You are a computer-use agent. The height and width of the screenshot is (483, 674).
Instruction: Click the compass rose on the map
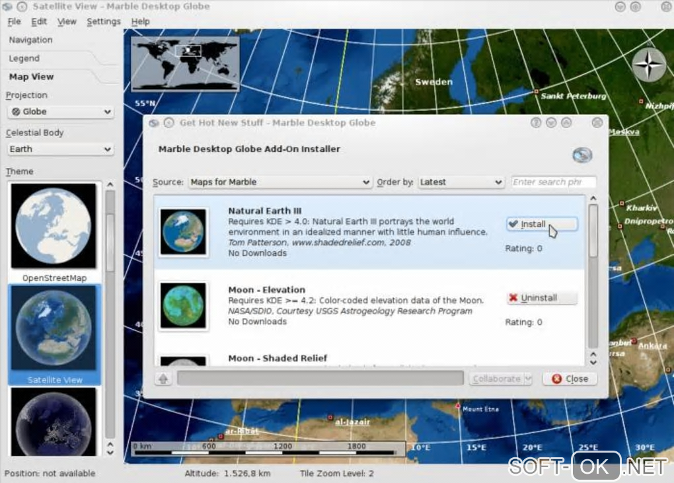[x=649, y=65]
